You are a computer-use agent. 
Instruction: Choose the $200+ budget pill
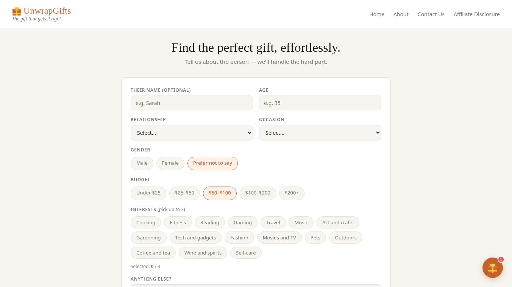[x=292, y=193]
